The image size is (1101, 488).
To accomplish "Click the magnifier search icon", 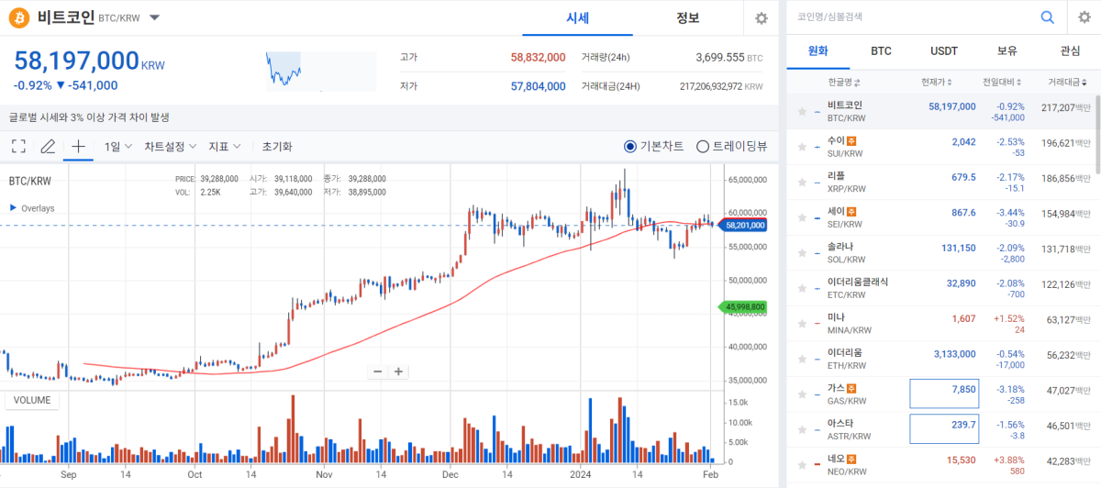I will tap(1047, 17).
